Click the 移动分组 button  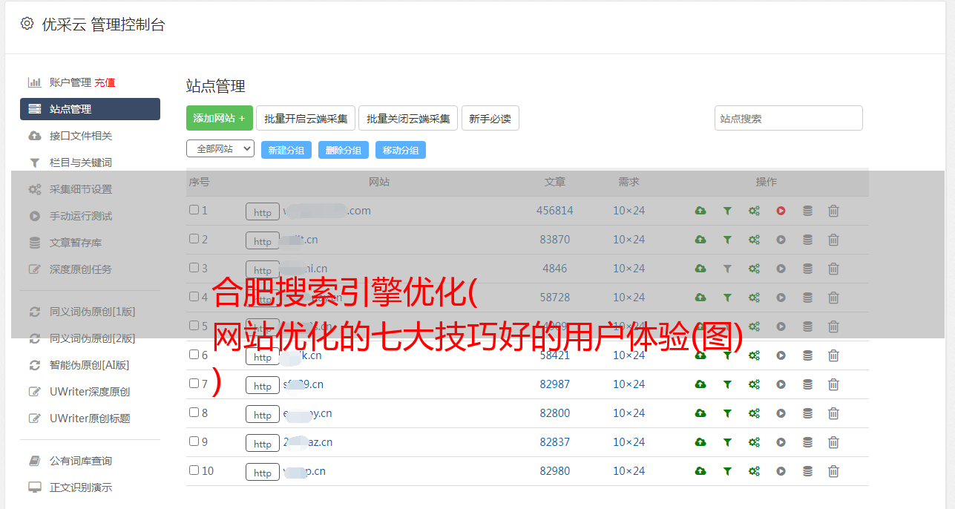click(401, 150)
